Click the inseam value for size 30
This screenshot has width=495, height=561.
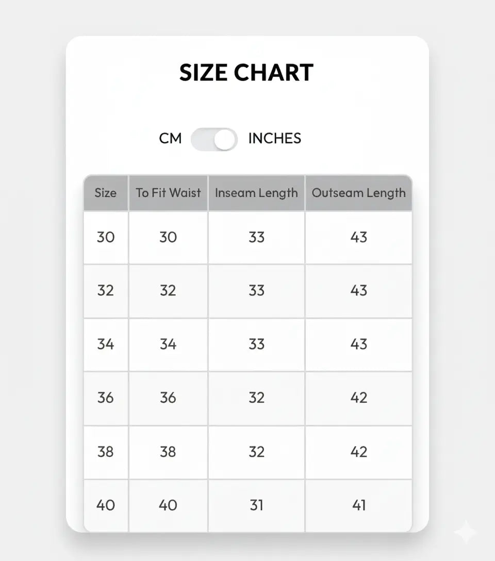tap(256, 237)
